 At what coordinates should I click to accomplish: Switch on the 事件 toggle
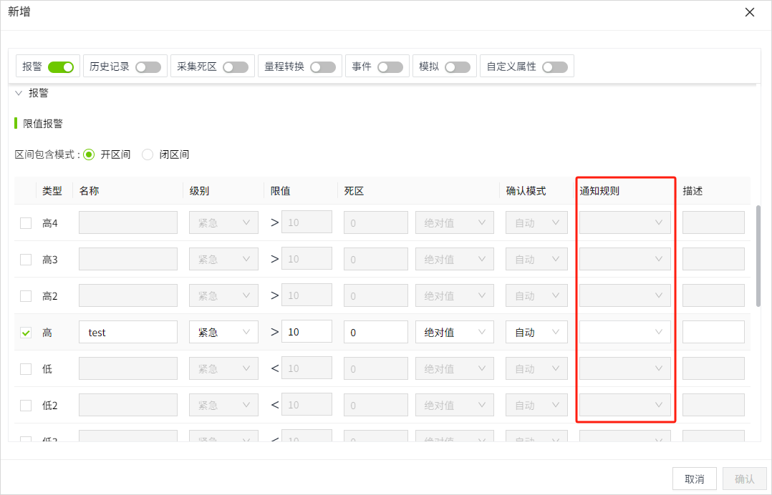(x=390, y=67)
